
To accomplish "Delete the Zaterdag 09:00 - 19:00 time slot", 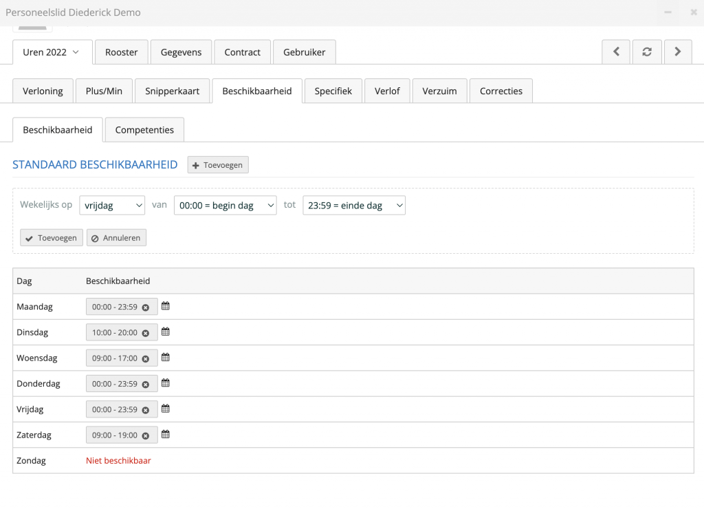I will tap(145, 436).
